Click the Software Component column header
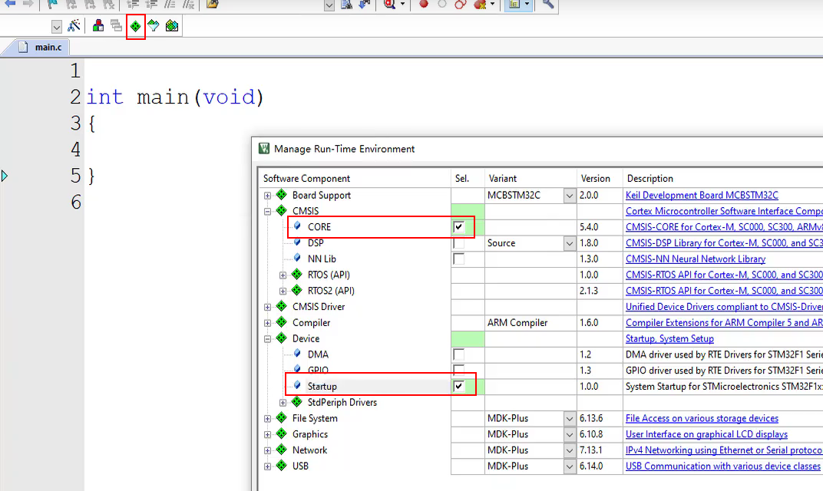823x491 pixels. click(x=307, y=179)
